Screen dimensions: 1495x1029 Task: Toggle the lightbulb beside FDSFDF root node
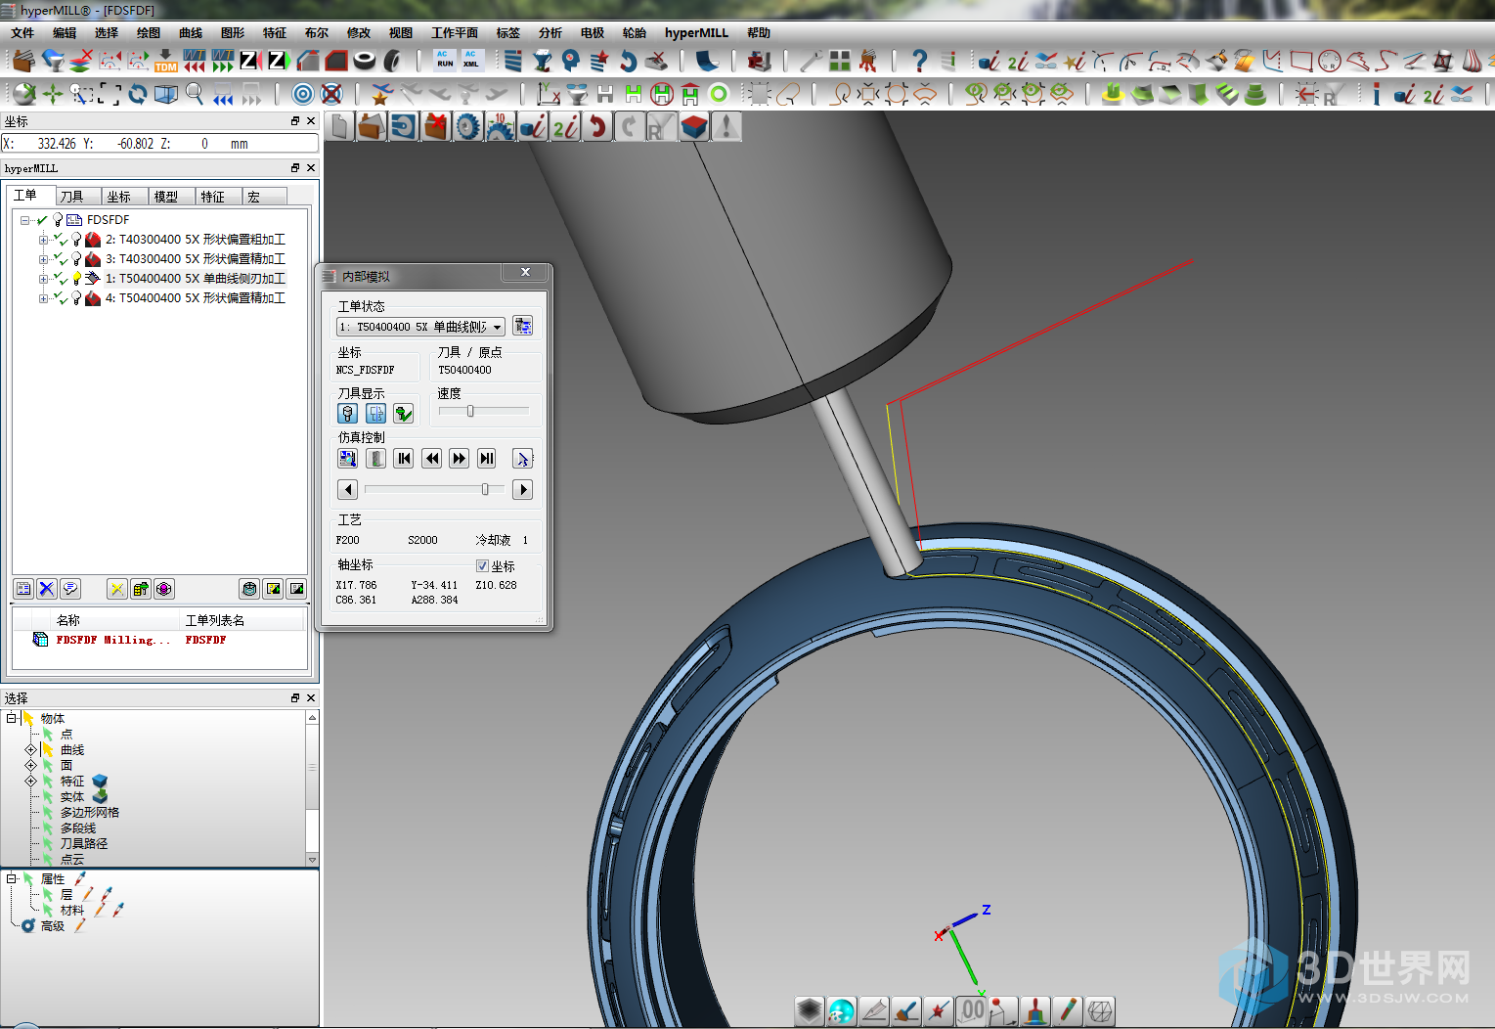(x=58, y=220)
